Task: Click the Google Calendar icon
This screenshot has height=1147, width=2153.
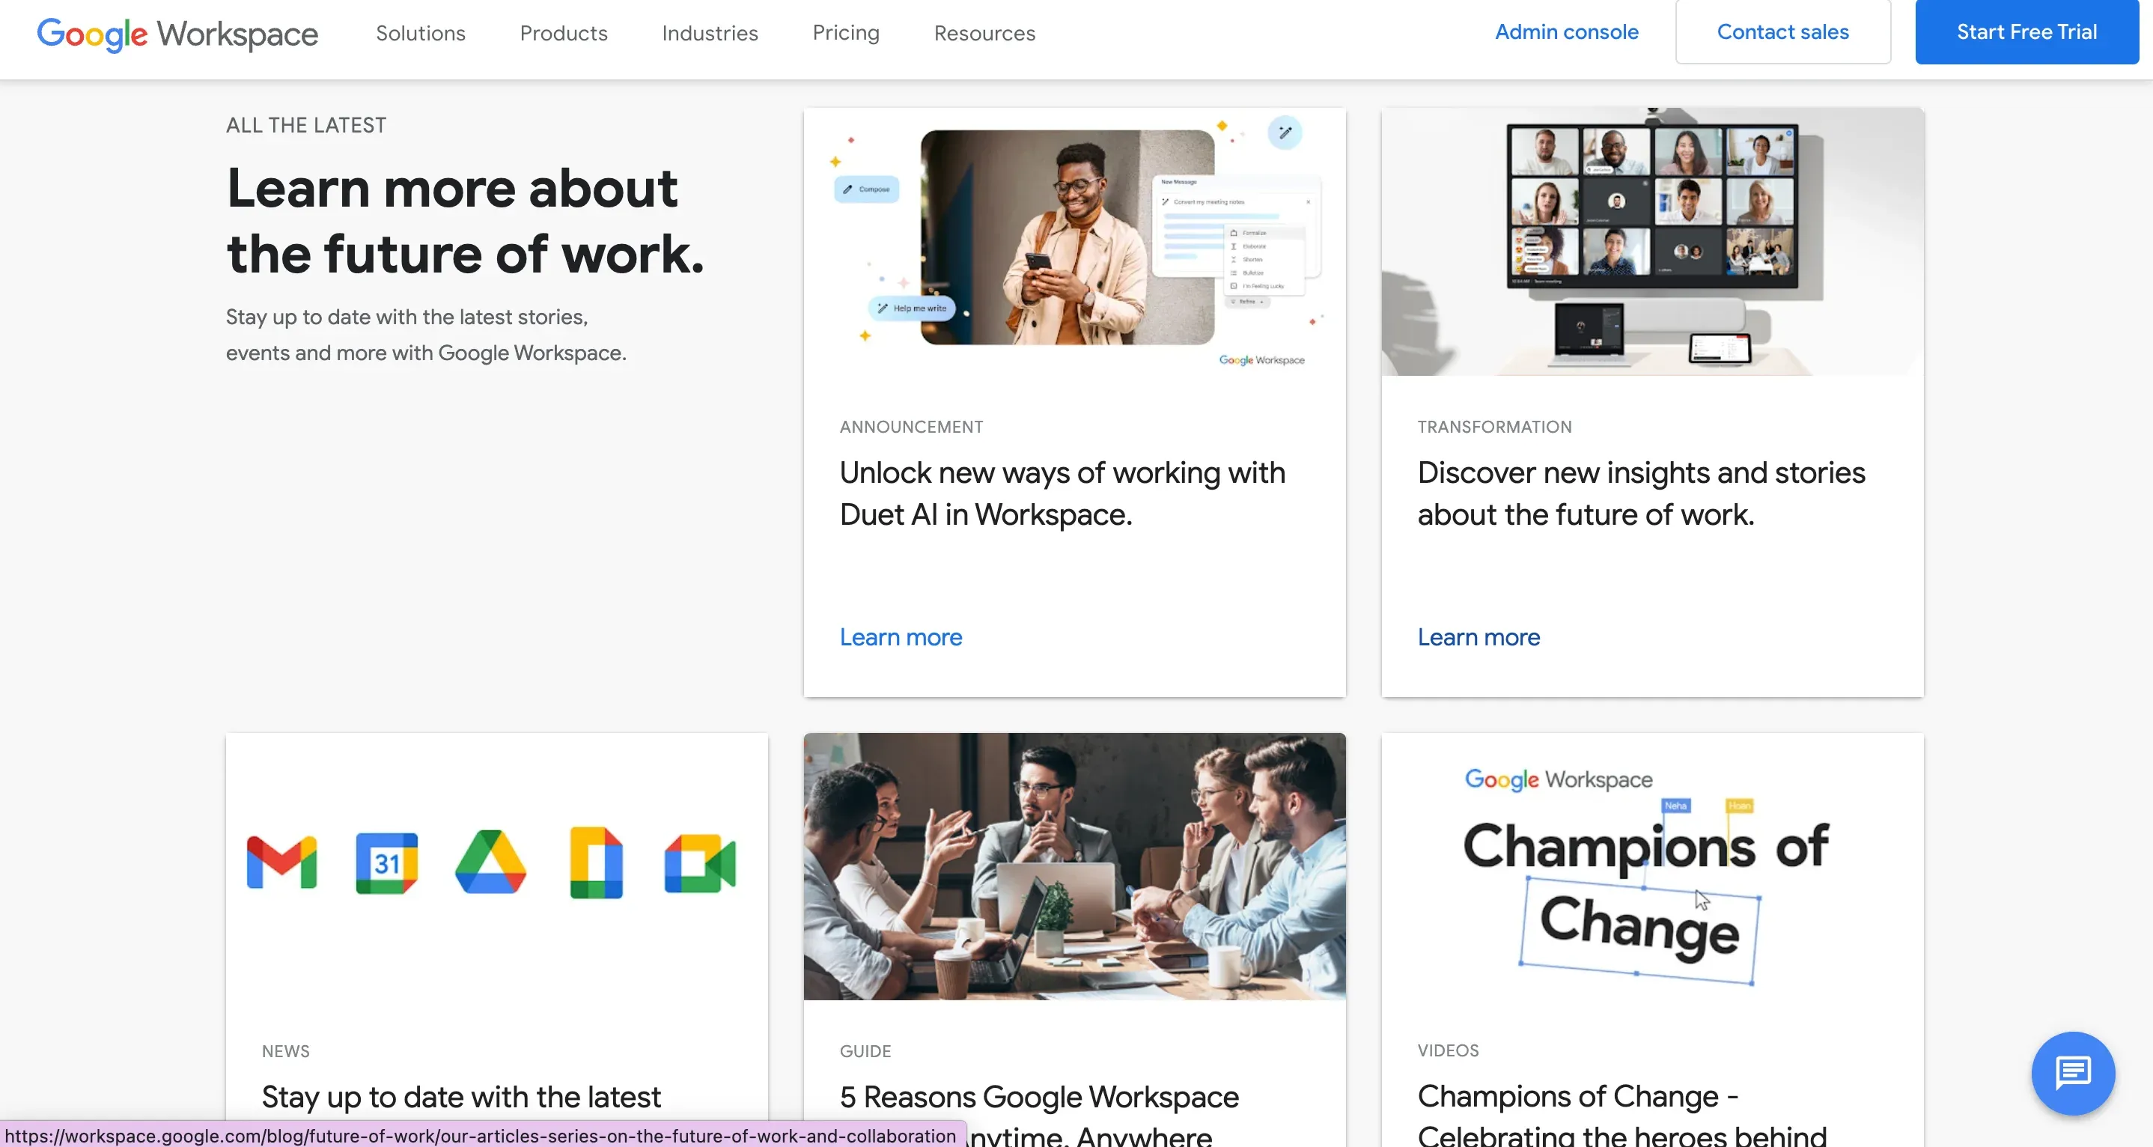Action: [x=385, y=862]
